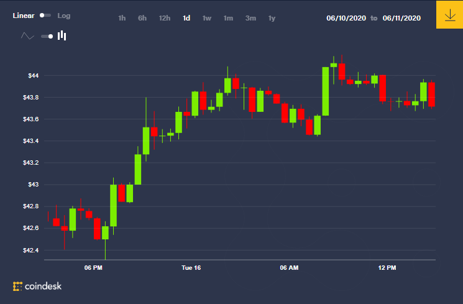Click the $42.8 price axis label
This screenshot has height=304, width=463.
[x=30, y=206]
